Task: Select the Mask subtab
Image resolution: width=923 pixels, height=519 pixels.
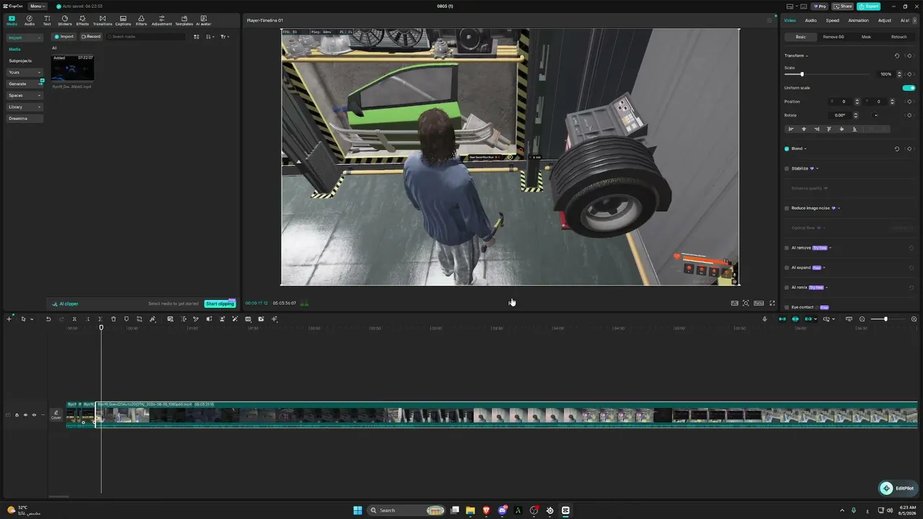Action: click(866, 37)
